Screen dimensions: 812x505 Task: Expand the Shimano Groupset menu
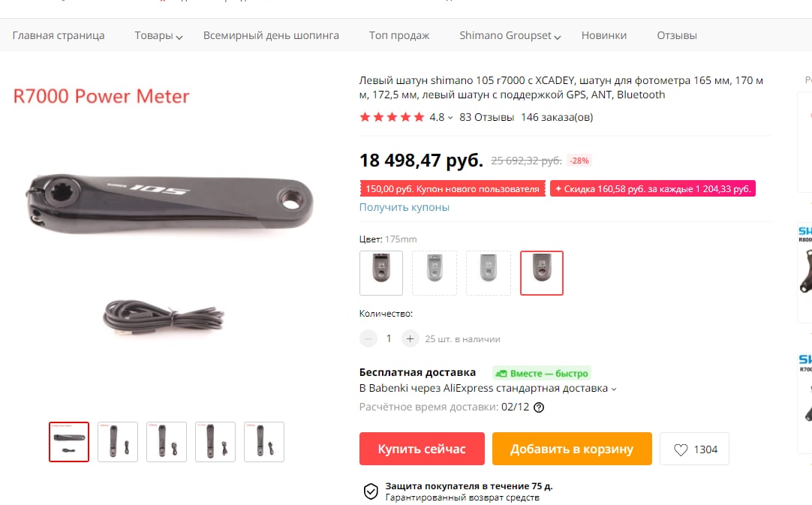pos(510,36)
